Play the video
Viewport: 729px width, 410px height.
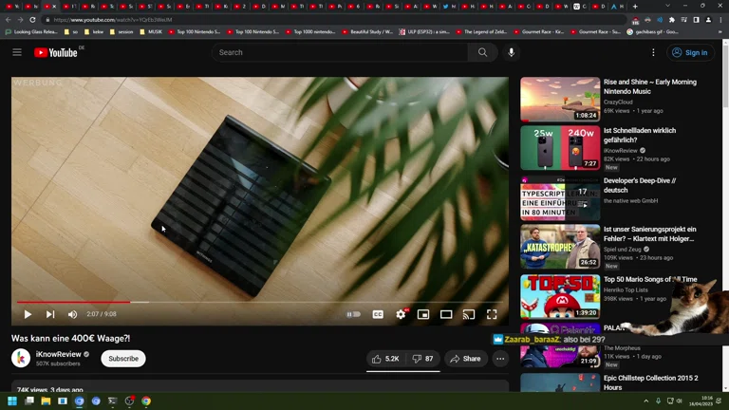tap(28, 314)
